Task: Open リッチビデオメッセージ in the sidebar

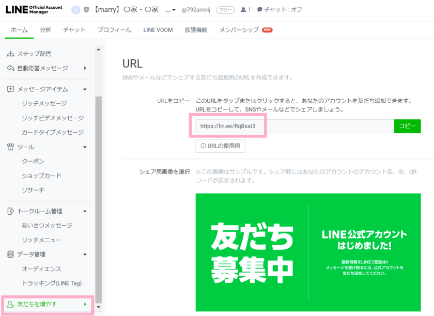Action: point(53,118)
